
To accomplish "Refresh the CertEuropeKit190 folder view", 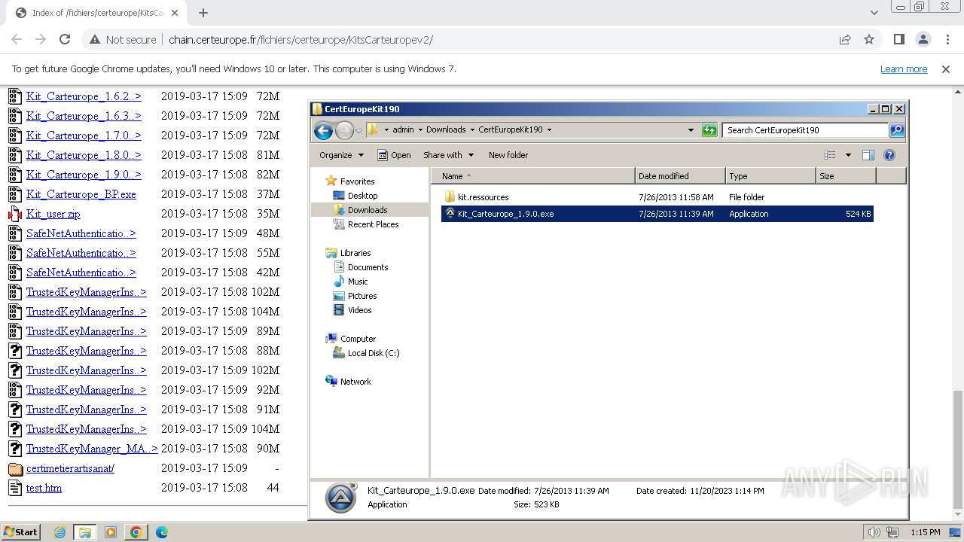I will (709, 130).
